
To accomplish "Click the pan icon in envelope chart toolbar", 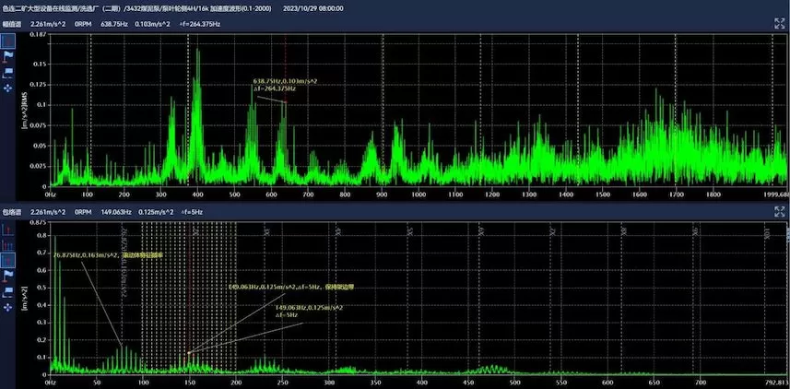I will click(x=7, y=306).
